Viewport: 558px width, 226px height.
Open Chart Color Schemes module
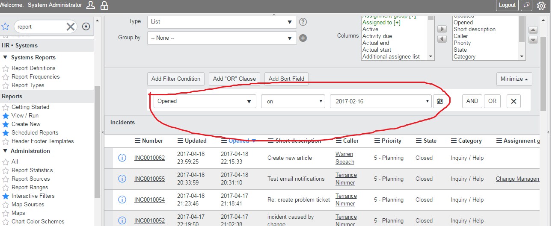click(x=38, y=222)
